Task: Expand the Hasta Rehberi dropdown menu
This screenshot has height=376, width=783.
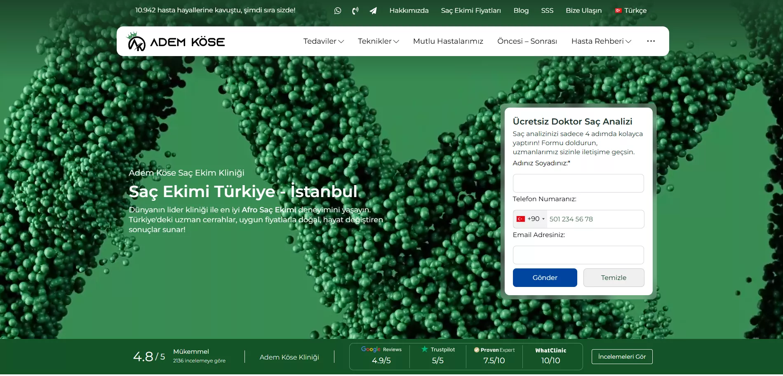Action: [601, 41]
